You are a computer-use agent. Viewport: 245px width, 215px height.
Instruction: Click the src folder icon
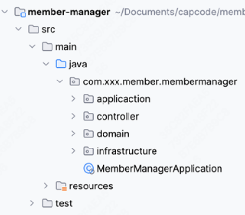click(34, 29)
